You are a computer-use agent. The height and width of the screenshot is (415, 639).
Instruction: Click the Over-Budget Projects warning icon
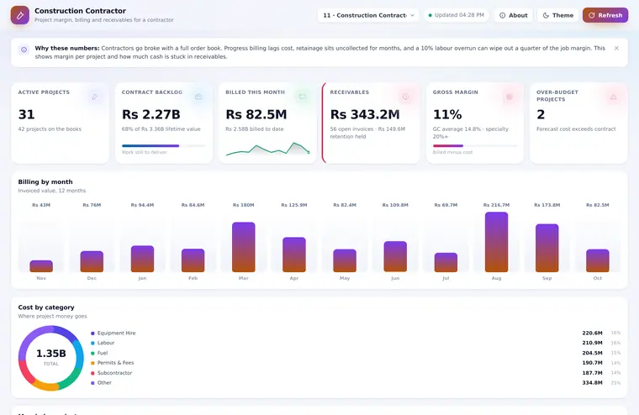[613, 97]
